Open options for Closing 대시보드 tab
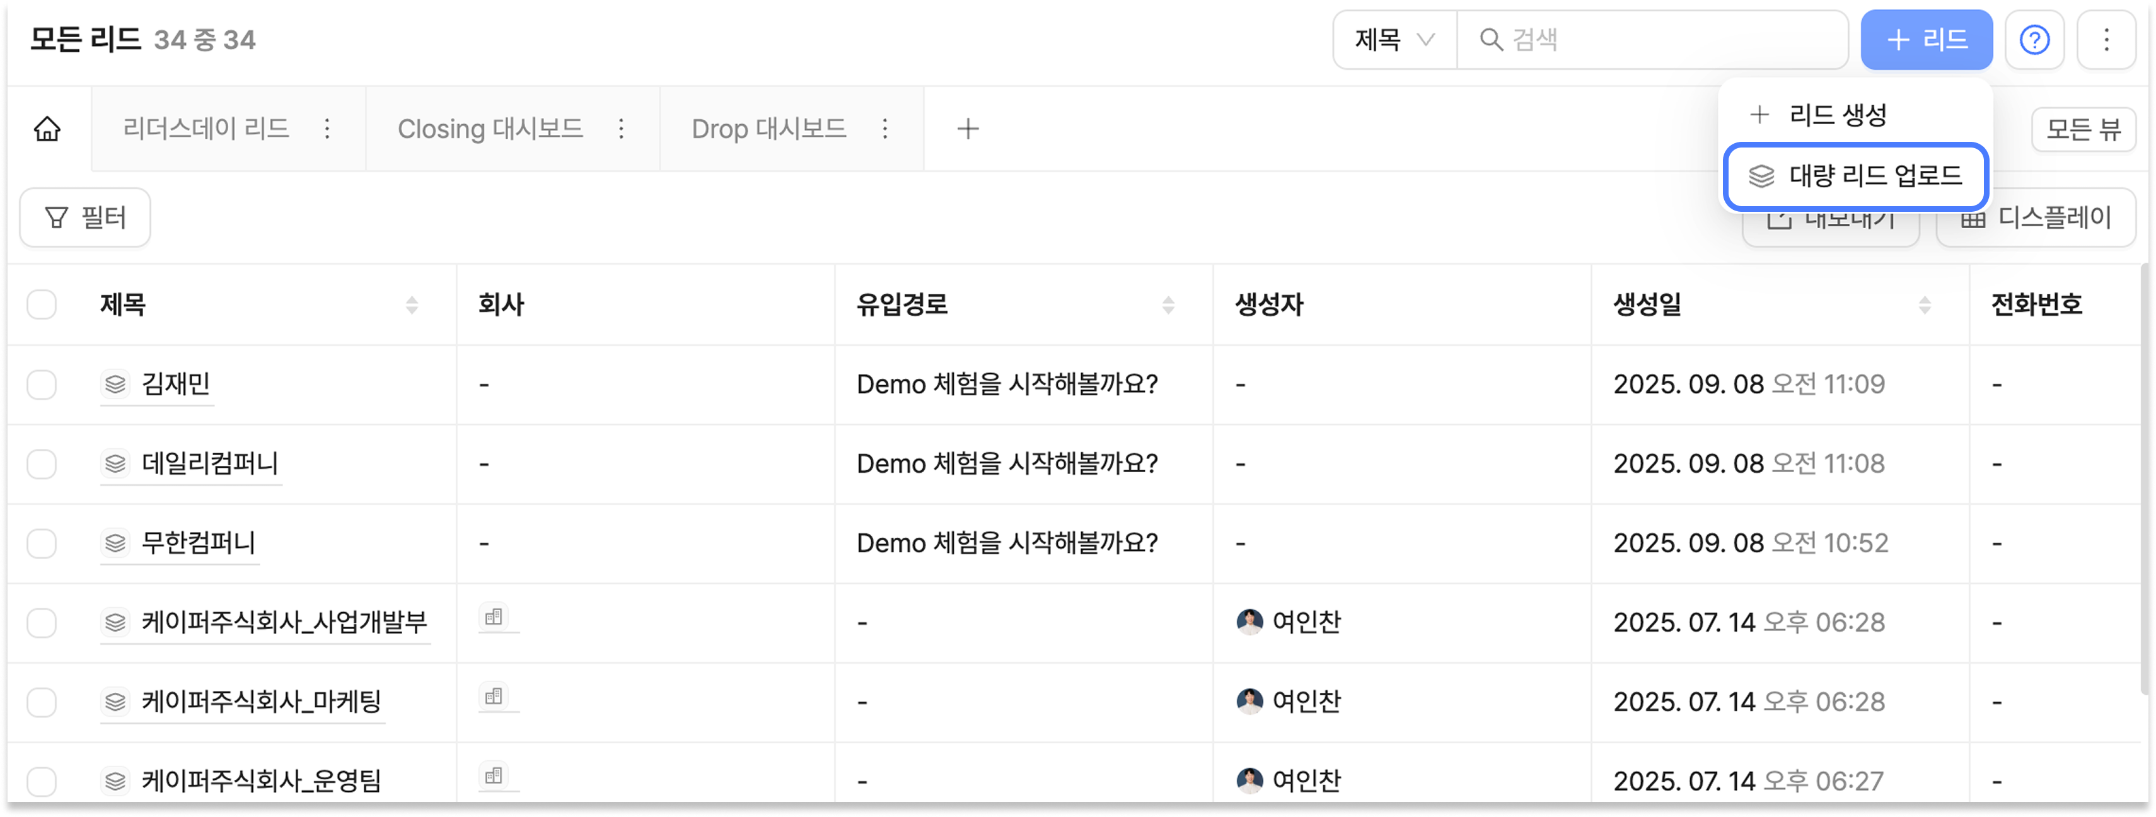The height and width of the screenshot is (817, 2156). point(621,129)
